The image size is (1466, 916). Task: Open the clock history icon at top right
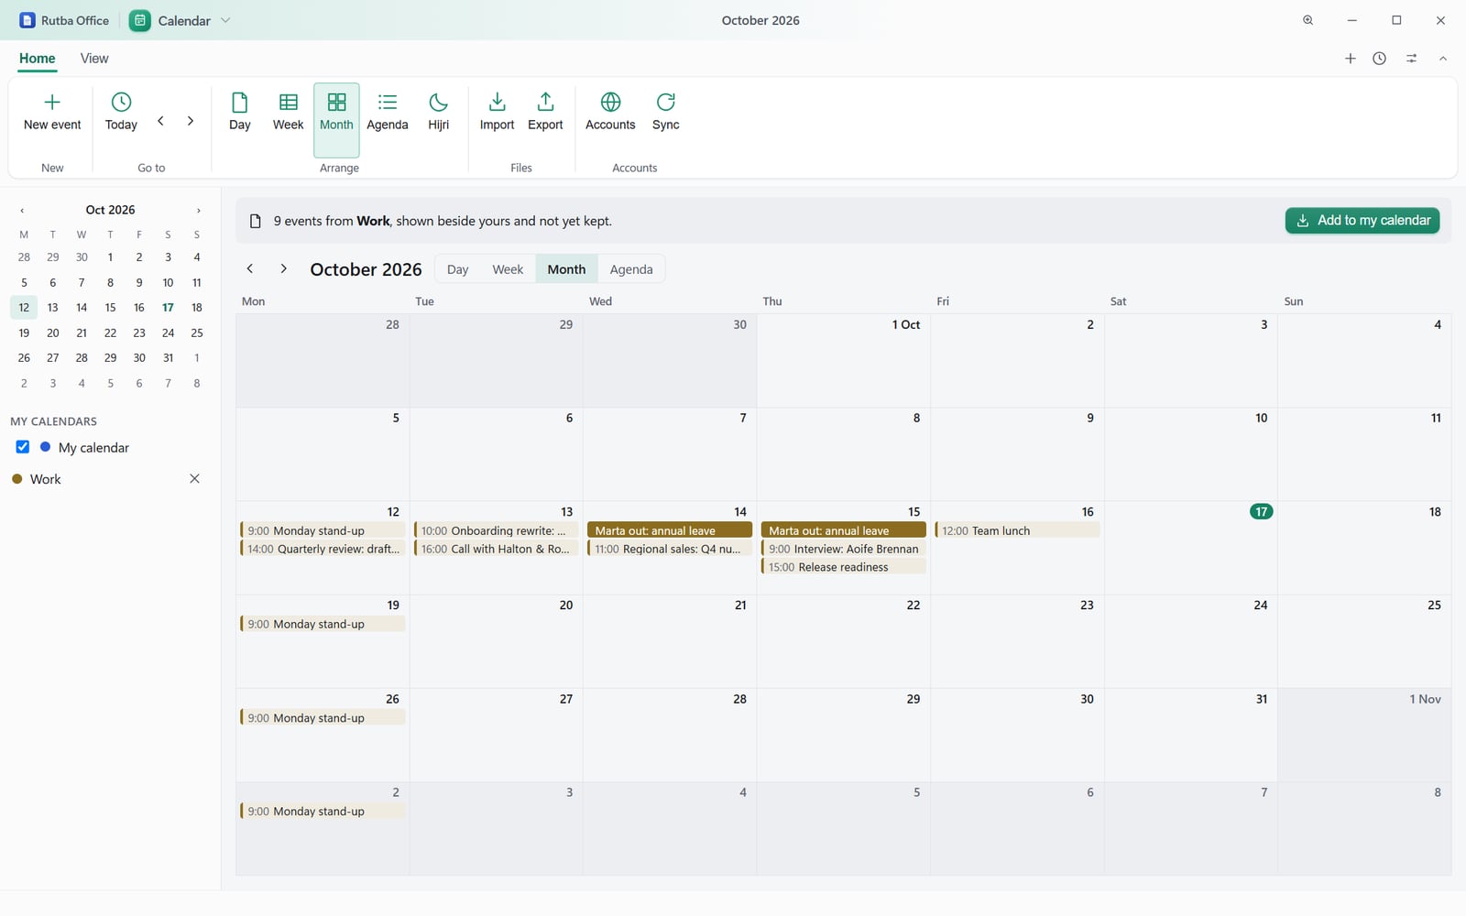tap(1379, 59)
